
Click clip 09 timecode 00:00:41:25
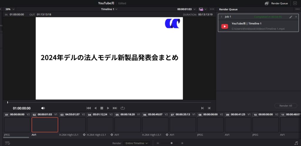[x=238, y=114]
